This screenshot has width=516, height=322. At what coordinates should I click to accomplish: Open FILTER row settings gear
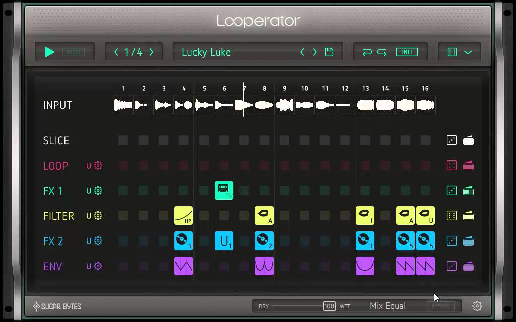click(98, 215)
